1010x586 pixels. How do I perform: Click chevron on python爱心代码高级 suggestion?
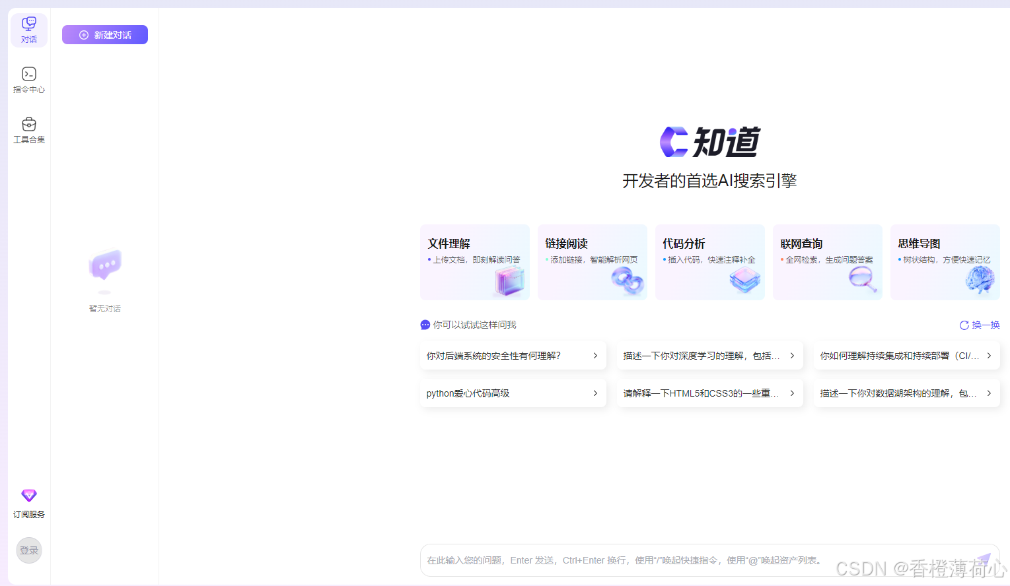595,393
